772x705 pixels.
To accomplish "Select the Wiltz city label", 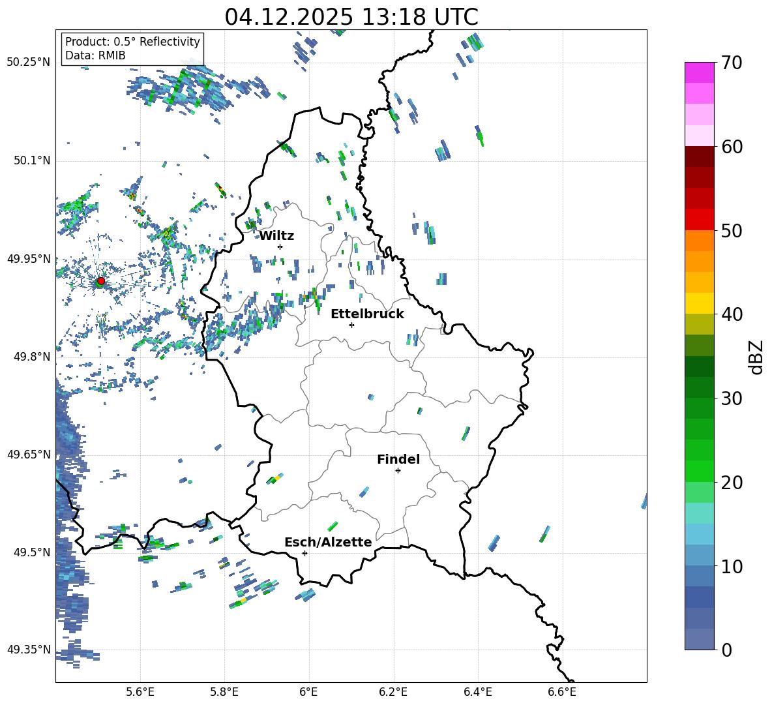I will tap(276, 236).
